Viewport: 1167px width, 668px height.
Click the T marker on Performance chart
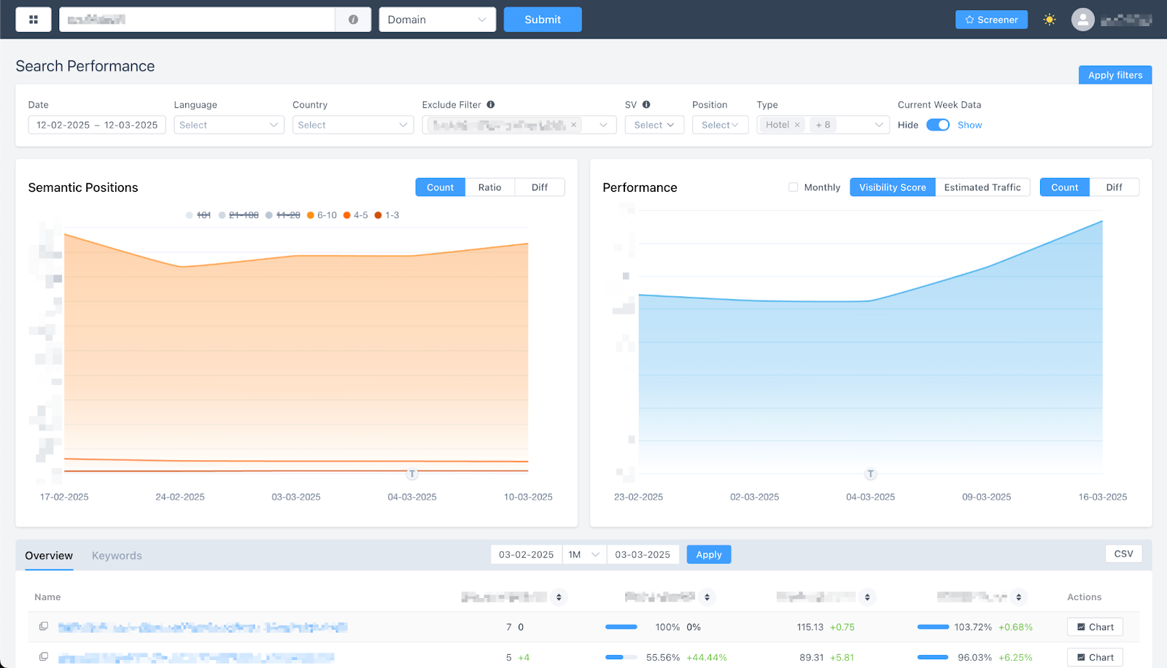pyautogui.click(x=870, y=474)
